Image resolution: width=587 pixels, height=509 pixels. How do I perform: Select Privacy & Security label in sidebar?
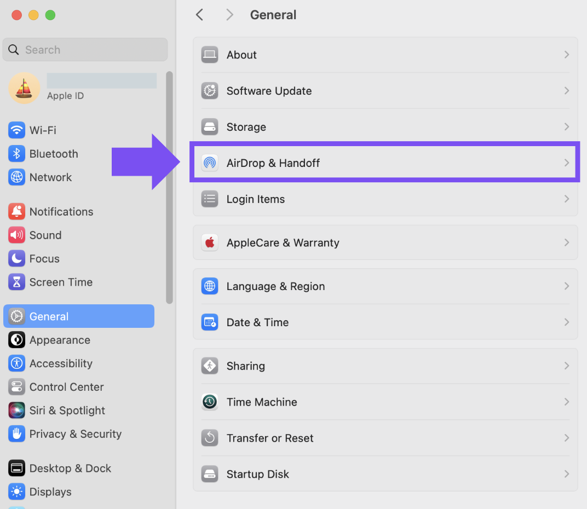[x=76, y=434]
